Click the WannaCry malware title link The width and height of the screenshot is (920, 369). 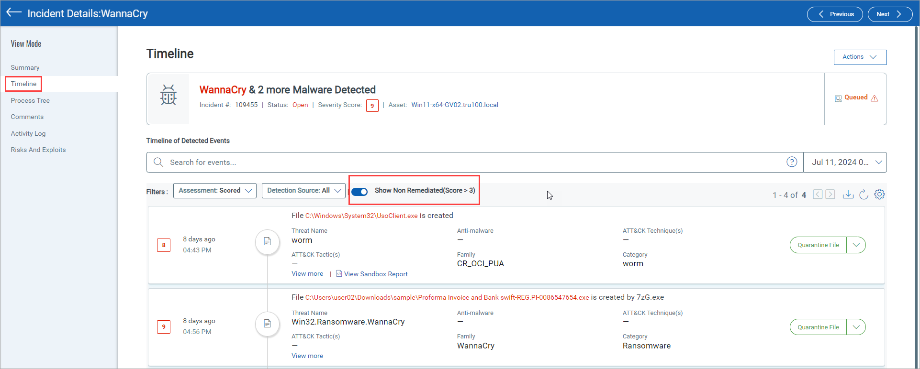pos(223,89)
